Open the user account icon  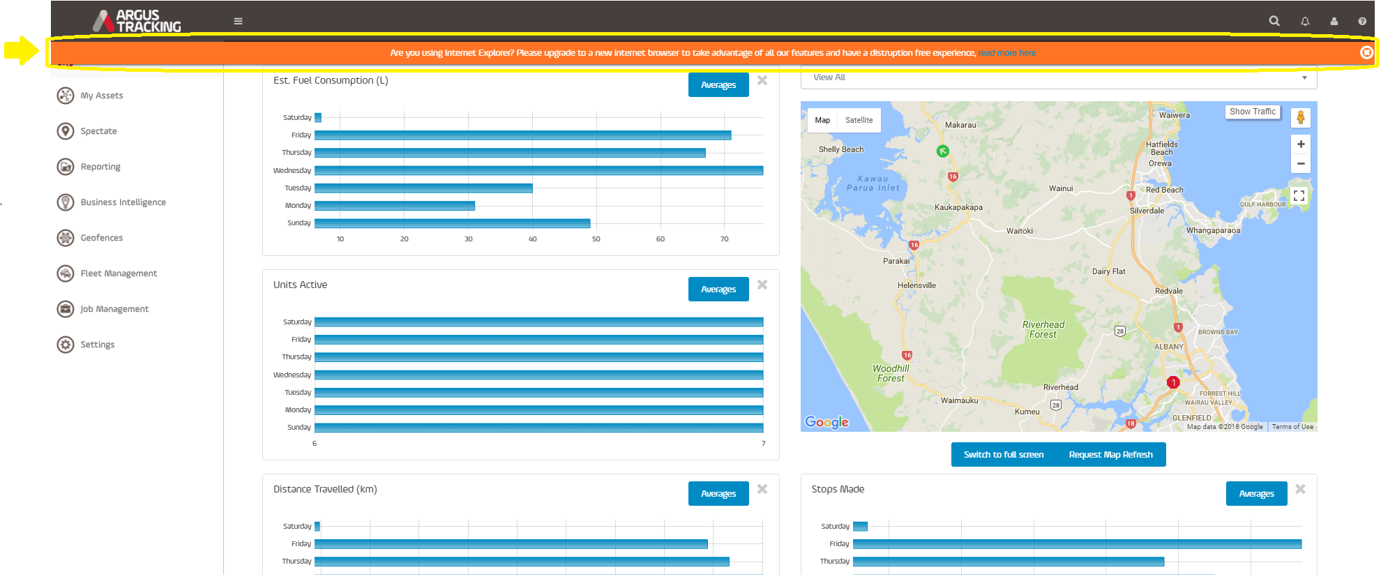[1334, 22]
